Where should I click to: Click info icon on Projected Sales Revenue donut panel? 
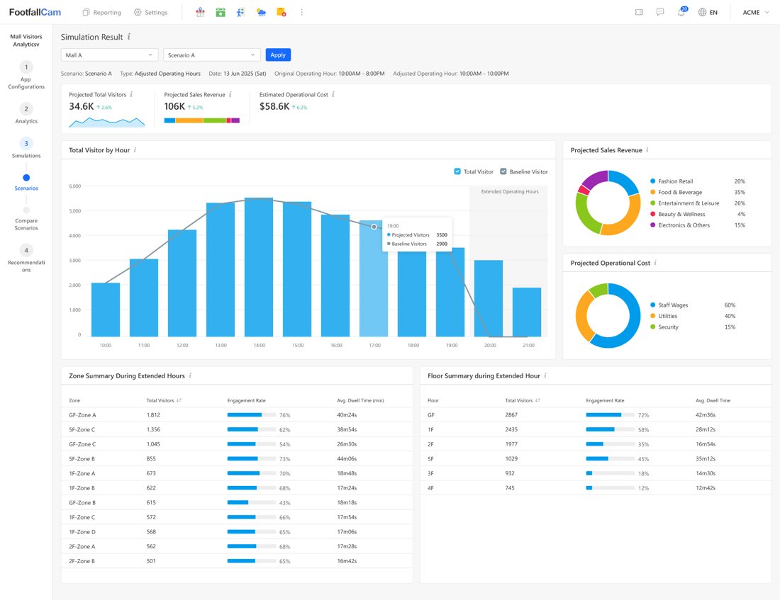647,149
